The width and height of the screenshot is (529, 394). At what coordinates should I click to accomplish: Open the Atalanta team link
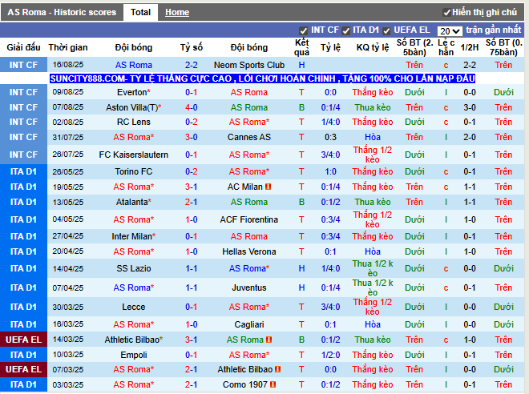pyautogui.click(x=132, y=202)
